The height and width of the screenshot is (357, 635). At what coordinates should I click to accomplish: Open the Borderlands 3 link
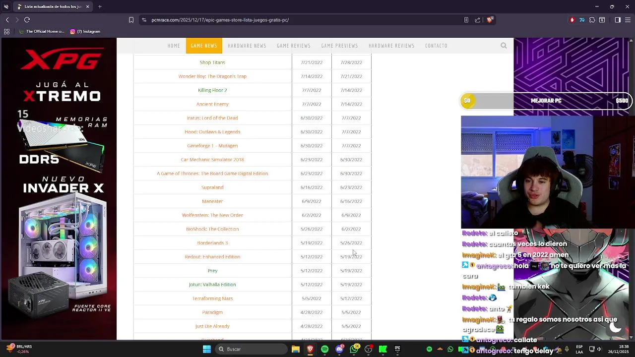(212, 243)
